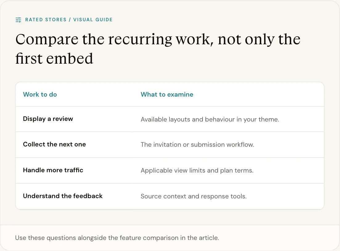Click the heading 'Compare the recurring work, not only the first embed'
The height and width of the screenshot is (251, 340).
coord(158,49)
